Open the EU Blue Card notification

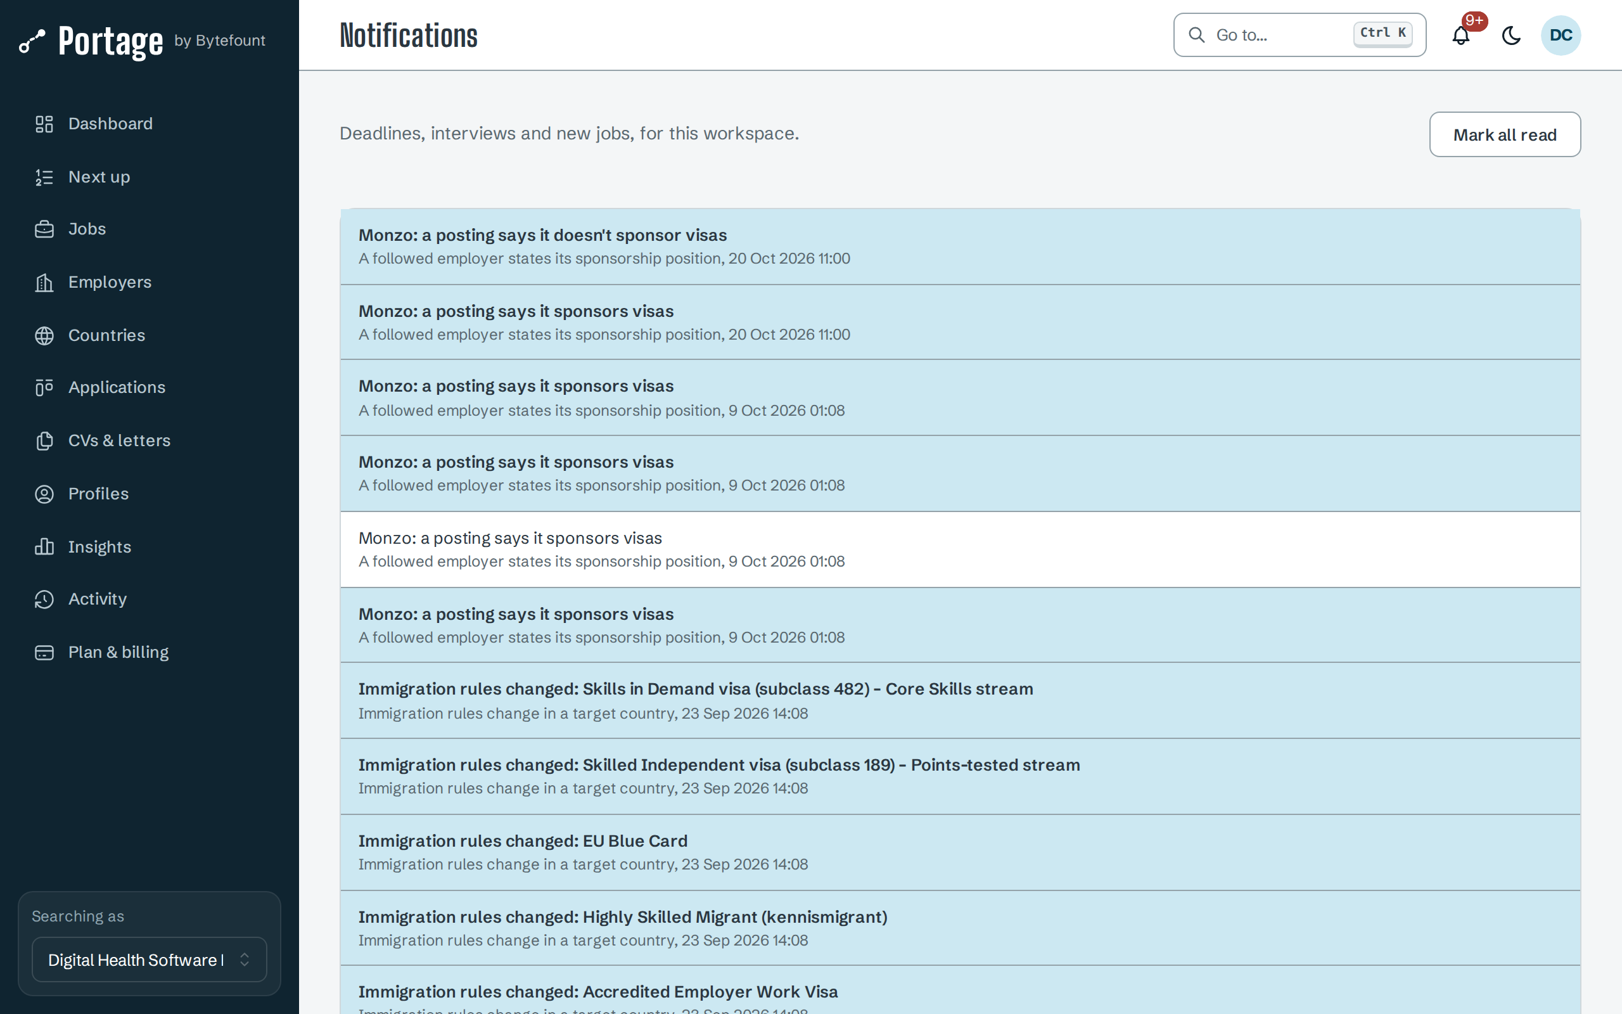tap(960, 852)
